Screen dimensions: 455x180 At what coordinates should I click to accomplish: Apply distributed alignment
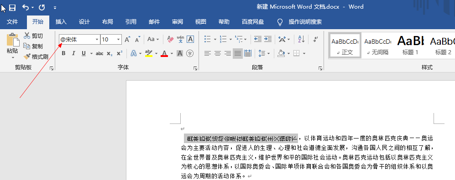click(248, 53)
